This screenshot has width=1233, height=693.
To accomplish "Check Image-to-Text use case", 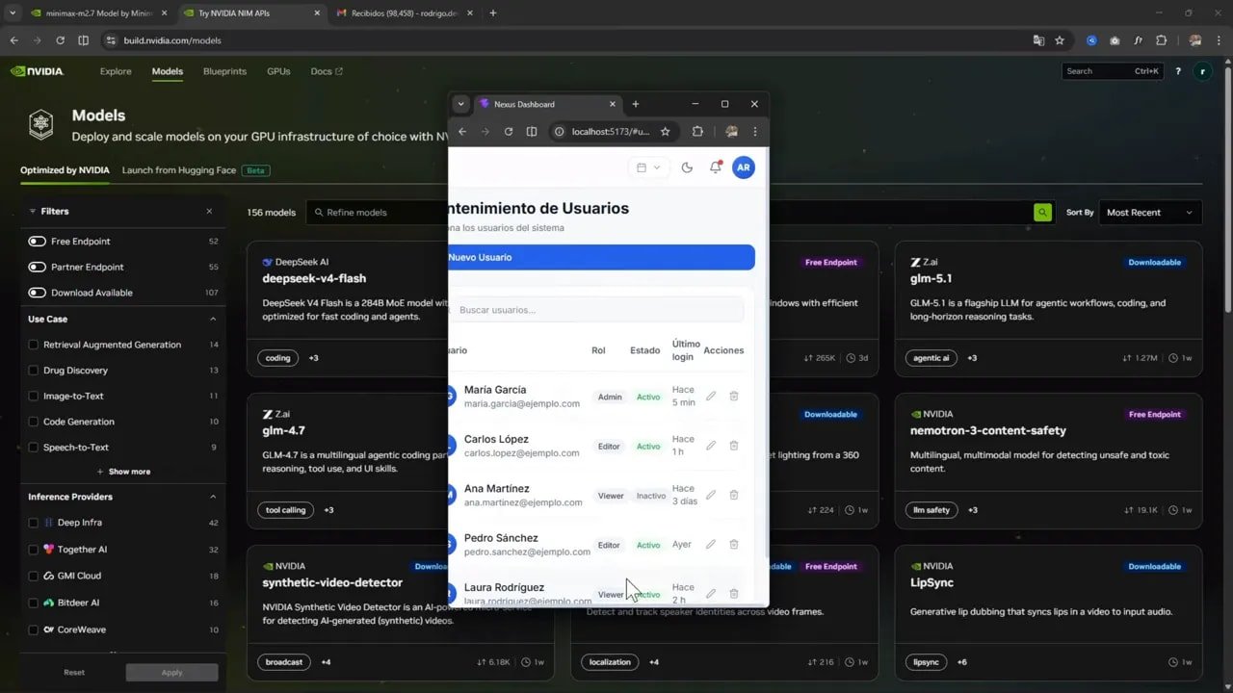I will tap(34, 396).
